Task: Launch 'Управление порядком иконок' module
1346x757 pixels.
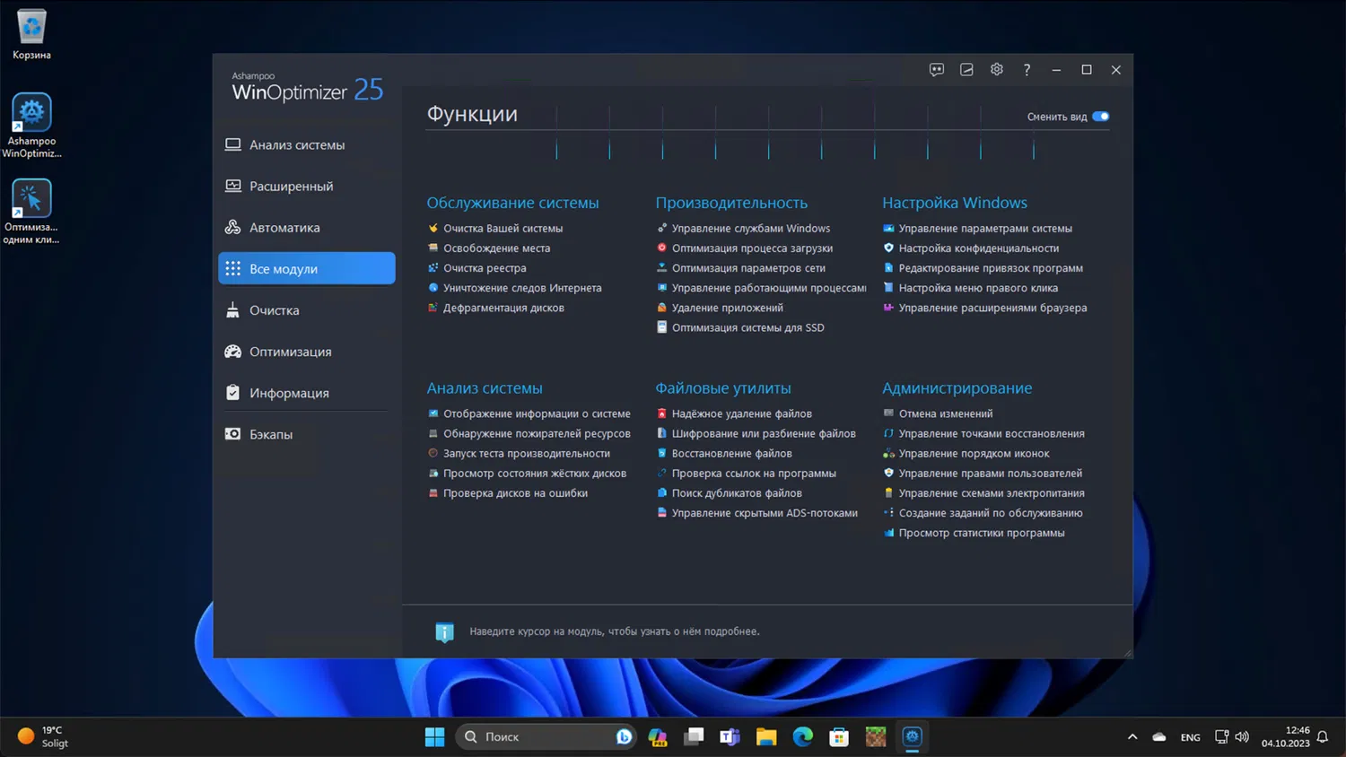Action: tap(974, 454)
